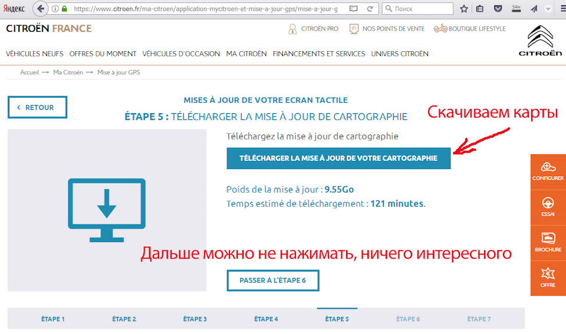Click the Citroën France site title
Image resolution: width=566 pixels, height=334 pixels.
coord(49,28)
